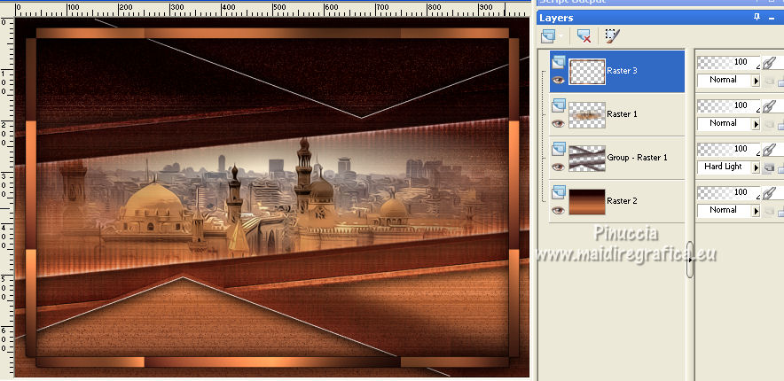This screenshot has height=381, width=784.
Task: Click the Raster 1 layer type icon
Action: click(559, 105)
